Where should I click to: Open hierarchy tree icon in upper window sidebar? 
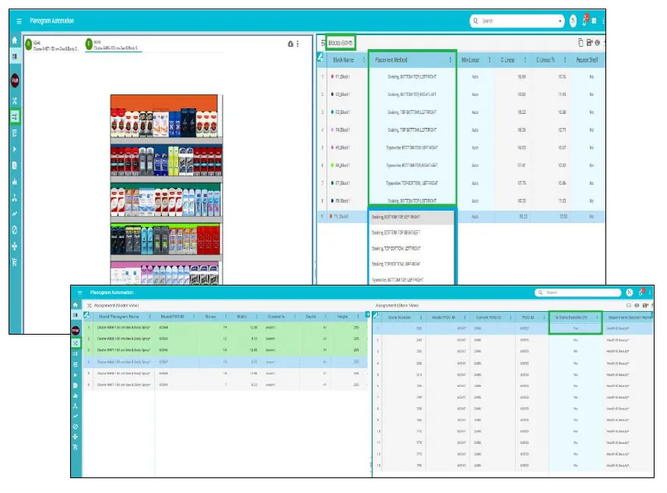click(x=15, y=198)
